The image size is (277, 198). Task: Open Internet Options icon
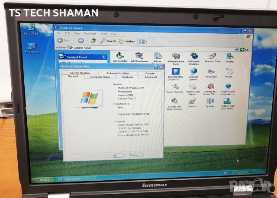point(193,74)
